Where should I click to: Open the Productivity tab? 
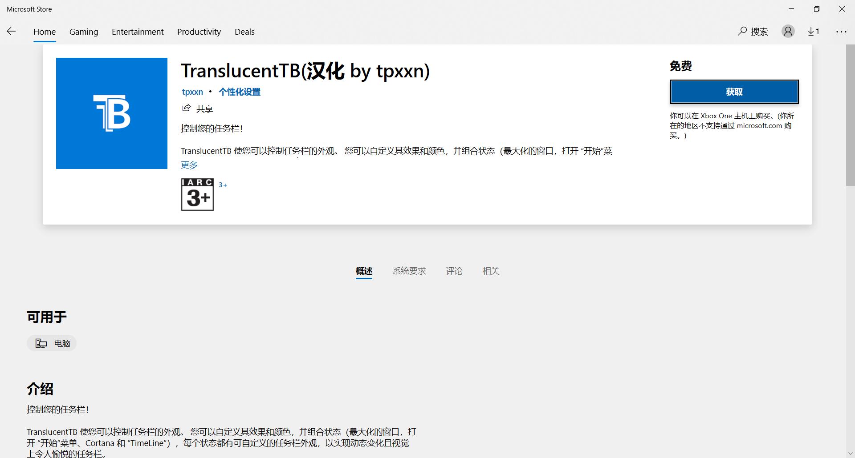(199, 32)
